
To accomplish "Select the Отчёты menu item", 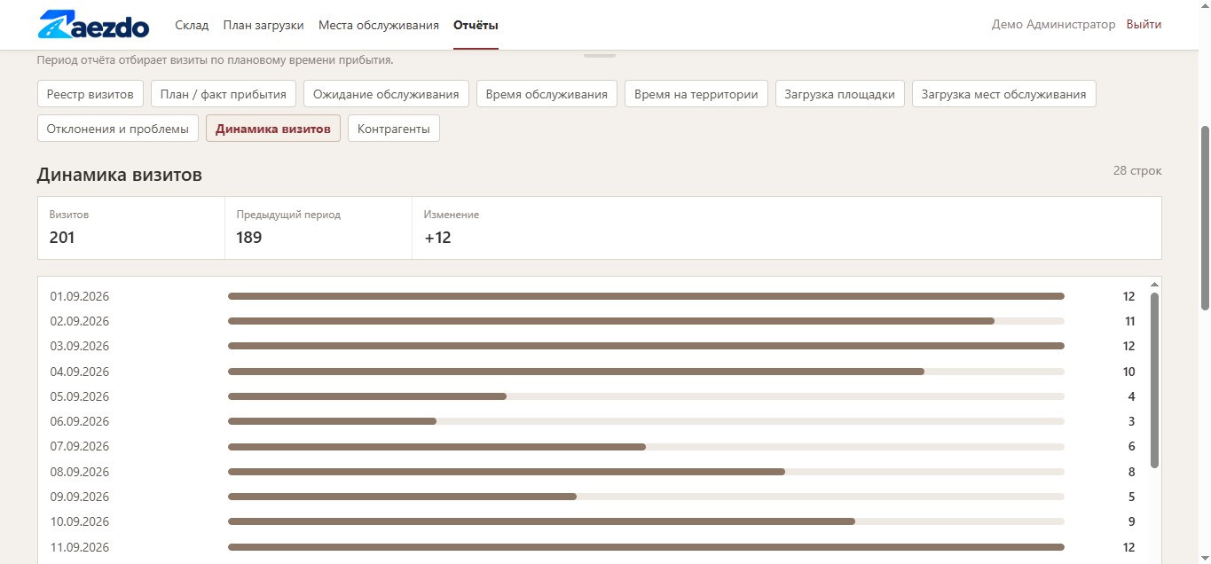I will (x=476, y=25).
